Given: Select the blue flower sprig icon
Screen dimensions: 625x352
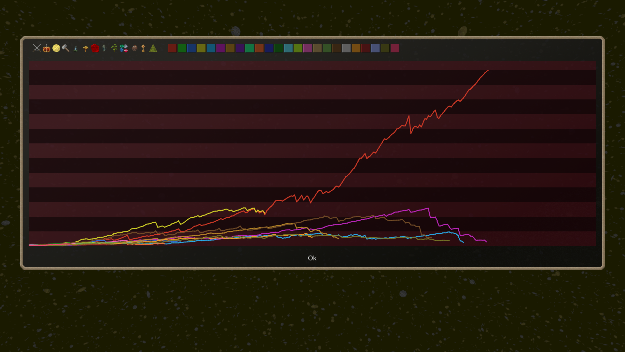Looking at the screenshot, I should pyautogui.click(x=76, y=48).
